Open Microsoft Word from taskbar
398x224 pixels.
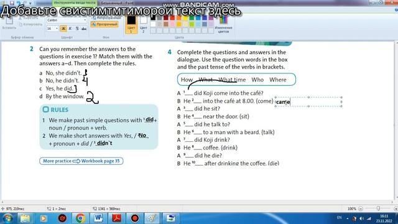(x=98, y=218)
